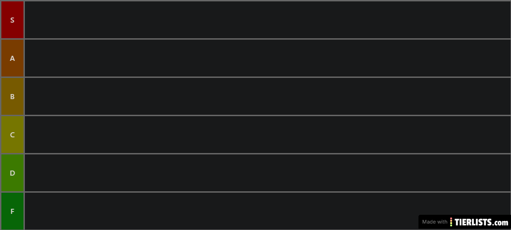Select the olive C tier label
The width and height of the screenshot is (511, 230).
[12, 135]
